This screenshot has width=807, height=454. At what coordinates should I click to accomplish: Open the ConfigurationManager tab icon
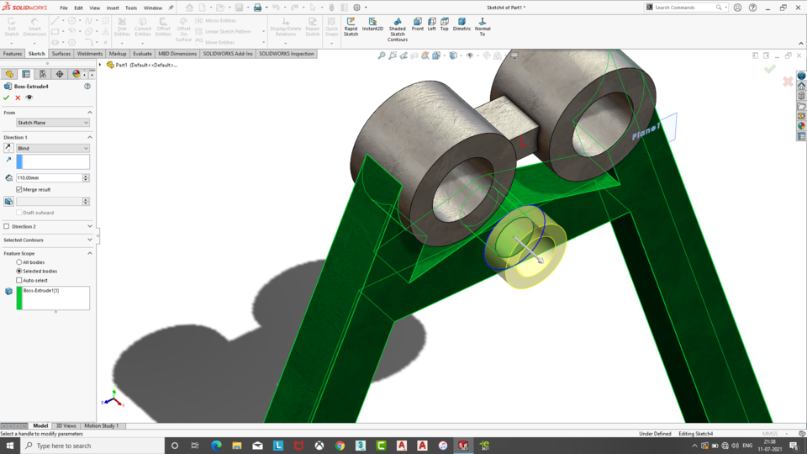(x=43, y=74)
